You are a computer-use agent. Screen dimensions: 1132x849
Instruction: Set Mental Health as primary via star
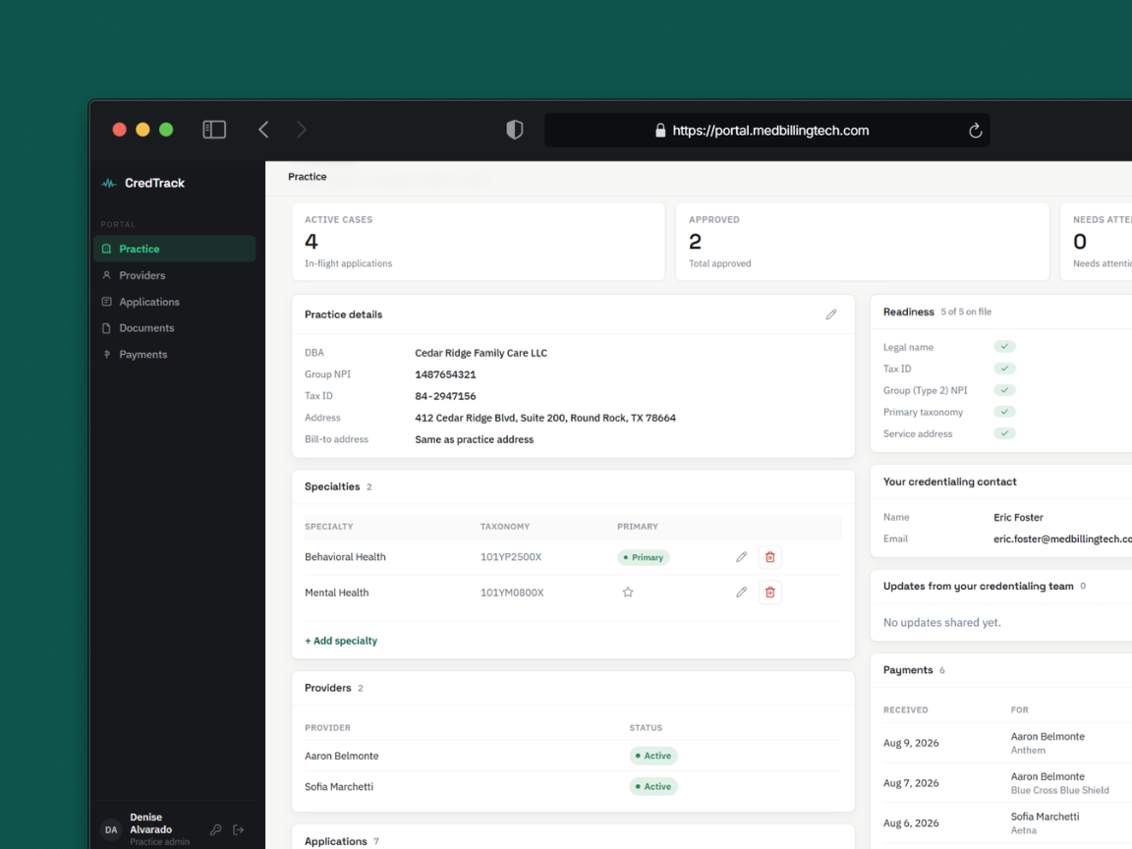coord(627,592)
